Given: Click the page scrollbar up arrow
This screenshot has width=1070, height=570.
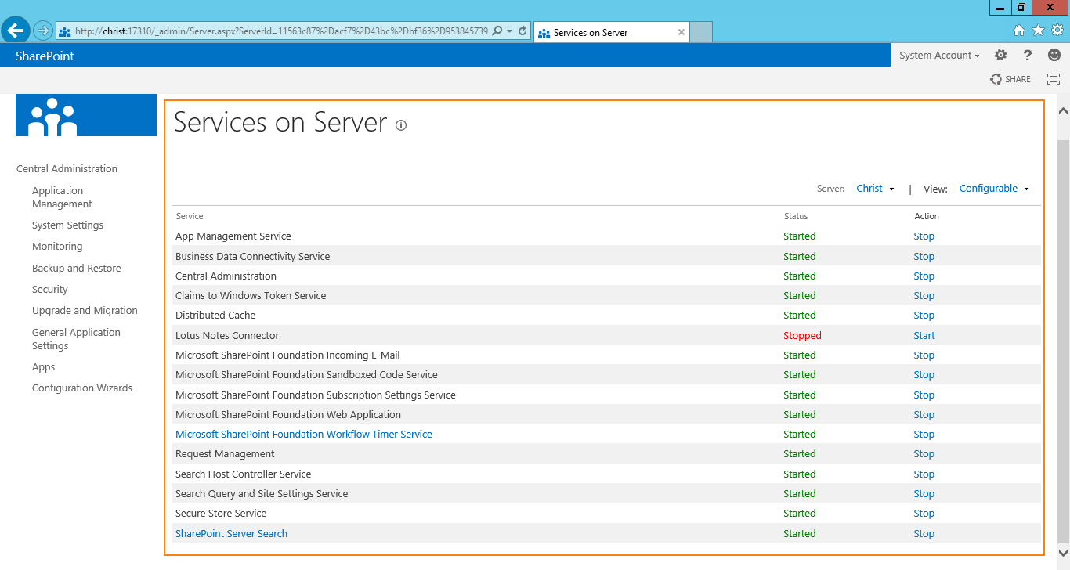Looking at the screenshot, I should 1063,111.
